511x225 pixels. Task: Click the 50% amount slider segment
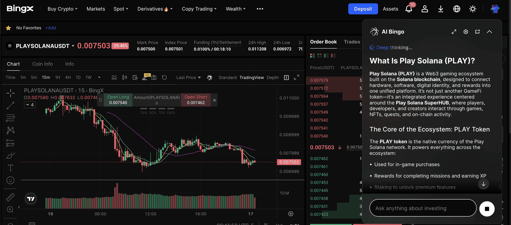click(153, 109)
